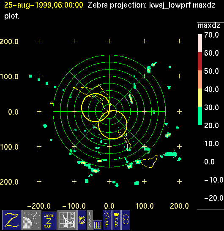The height and width of the screenshot is (231, 224).
Task: Click the 30-40 yellow color band
Action: pos(200,97)
